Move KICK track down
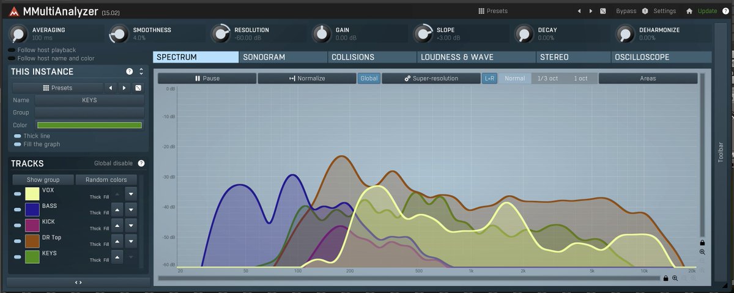This screenshot has width=734, height=293. point(131,226)
